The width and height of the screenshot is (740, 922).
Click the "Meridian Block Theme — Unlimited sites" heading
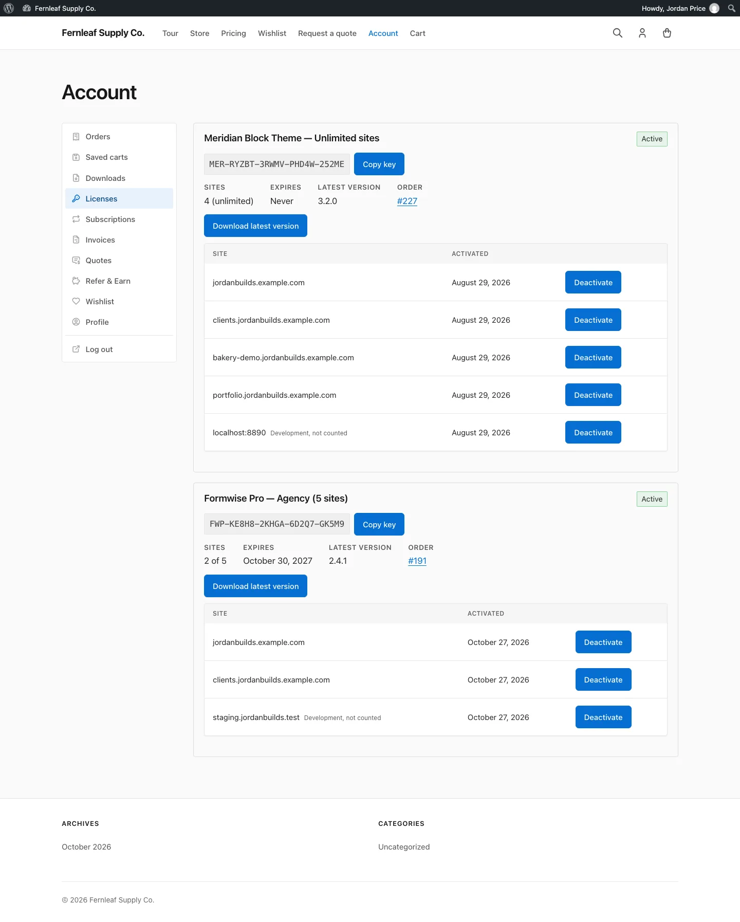pos(291,138)
